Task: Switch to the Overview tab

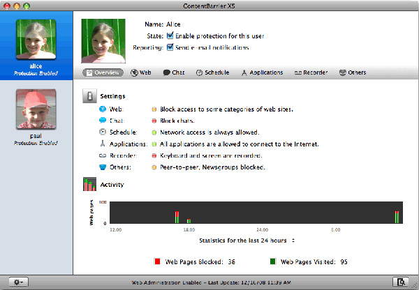Action: click(x=103, y=72)
